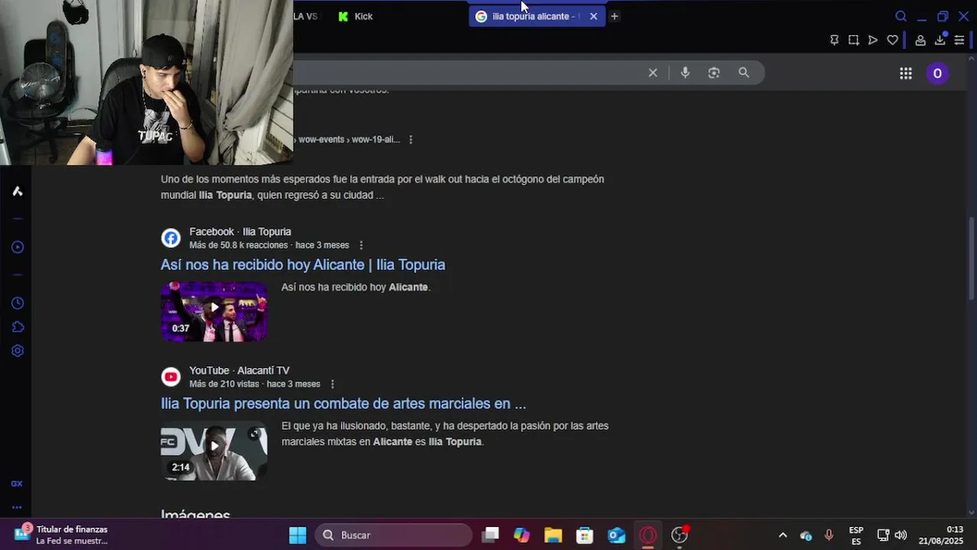
Task: Open Ilia Topuria presenta un combate link
Action: click(343, 403)
